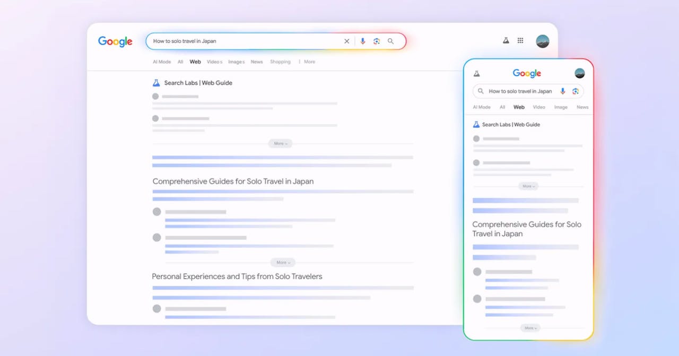This screenshot has height=356, width=679.
Task: Expand More below mobile Search Labs results
Action: 528,186
